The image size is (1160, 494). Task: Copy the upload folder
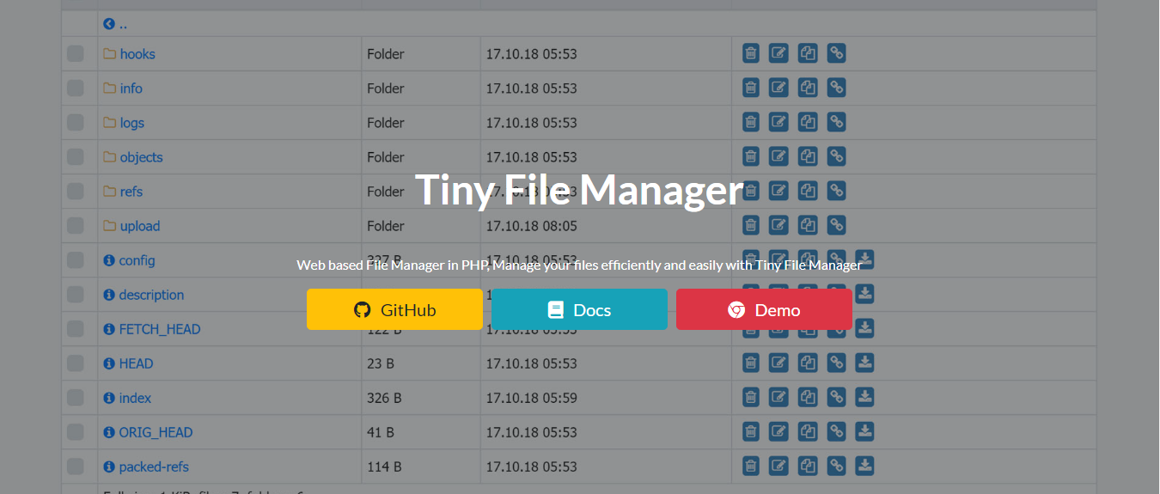tap(808, 226)
